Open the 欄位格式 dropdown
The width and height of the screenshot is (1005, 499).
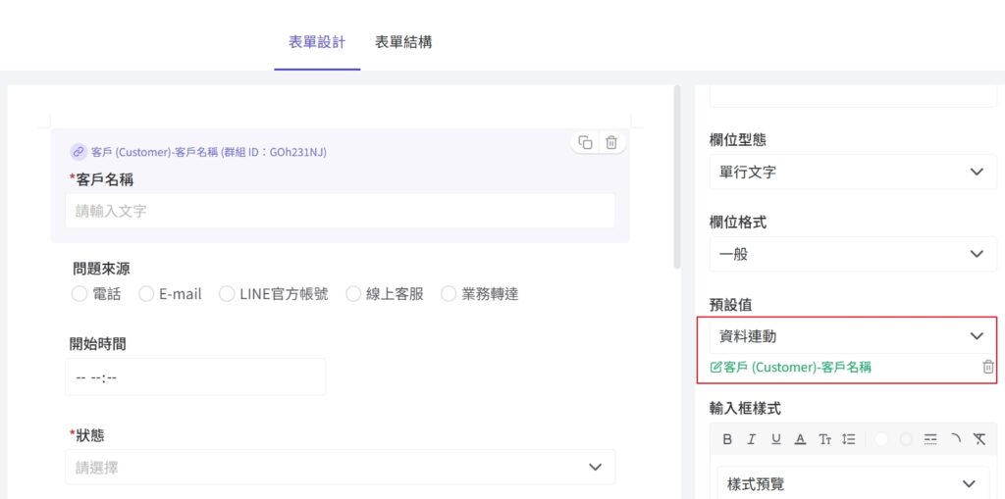852,254
